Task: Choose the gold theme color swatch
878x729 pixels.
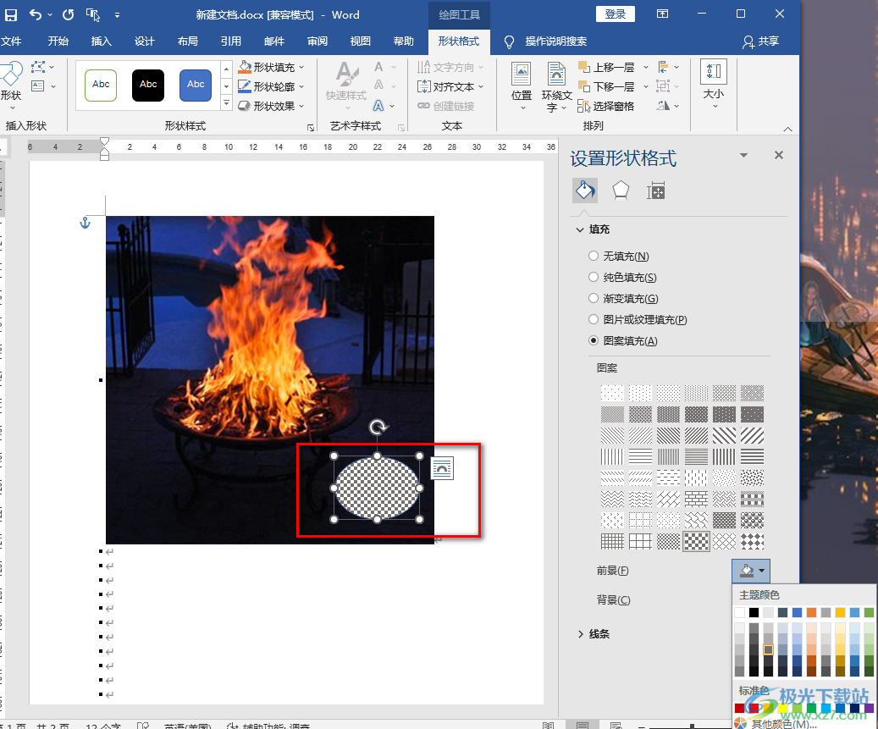Action: tap(840, 612)
